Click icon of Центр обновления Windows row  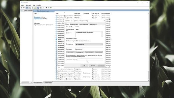(x=57, y=77)
